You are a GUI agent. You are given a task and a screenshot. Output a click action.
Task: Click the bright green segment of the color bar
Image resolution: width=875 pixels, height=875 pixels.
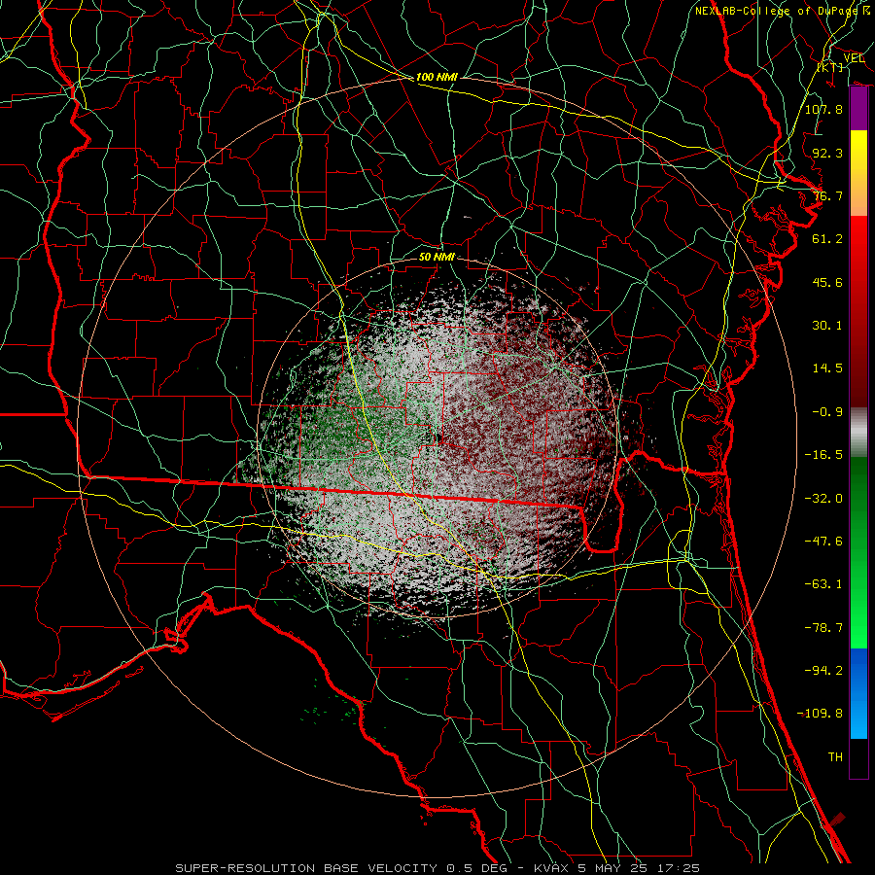(x=858, y=552)
